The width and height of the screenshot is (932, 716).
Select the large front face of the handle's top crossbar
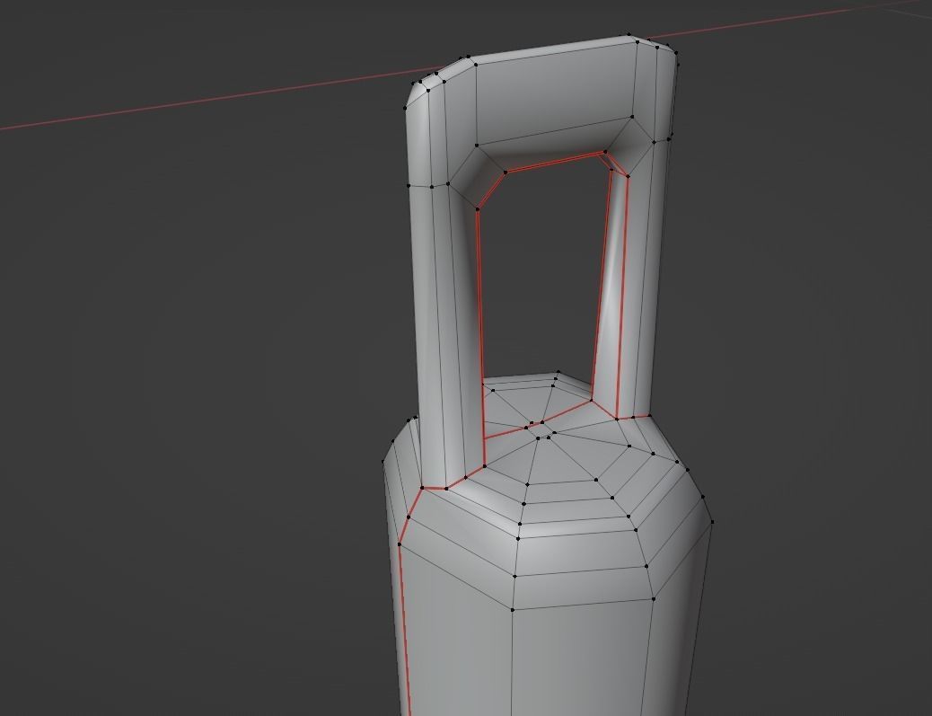pos(556,92)
